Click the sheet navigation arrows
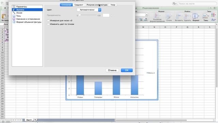Viewport: 218px width, 123px height. pyautogui.click(x=17, y=120)
